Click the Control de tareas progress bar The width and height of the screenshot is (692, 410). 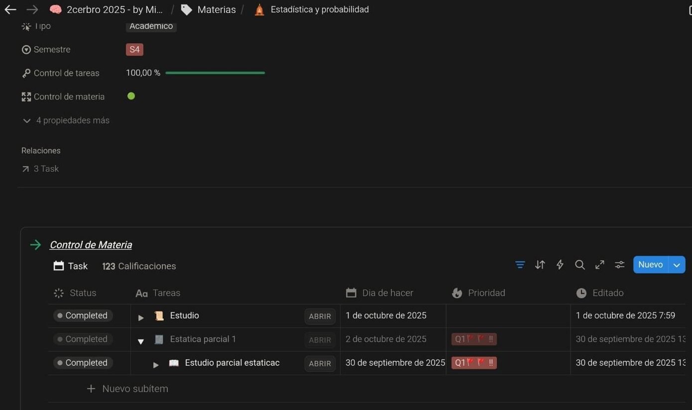(215, 73)
